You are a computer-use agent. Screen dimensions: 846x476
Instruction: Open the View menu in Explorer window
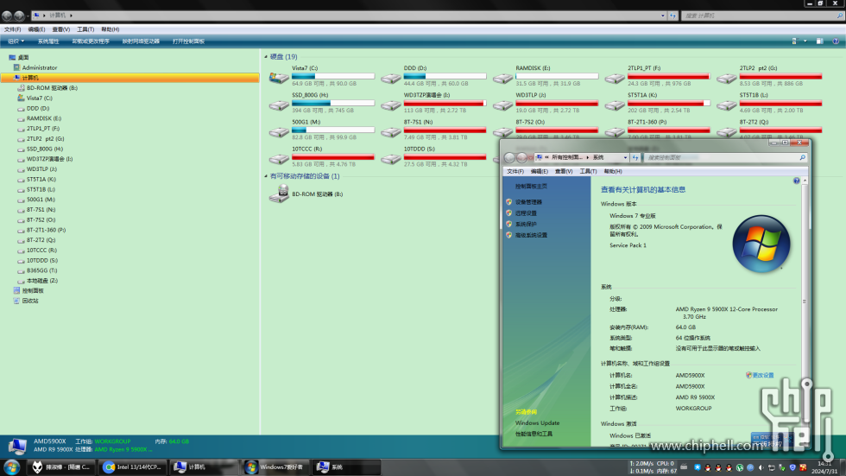[61, 29]
